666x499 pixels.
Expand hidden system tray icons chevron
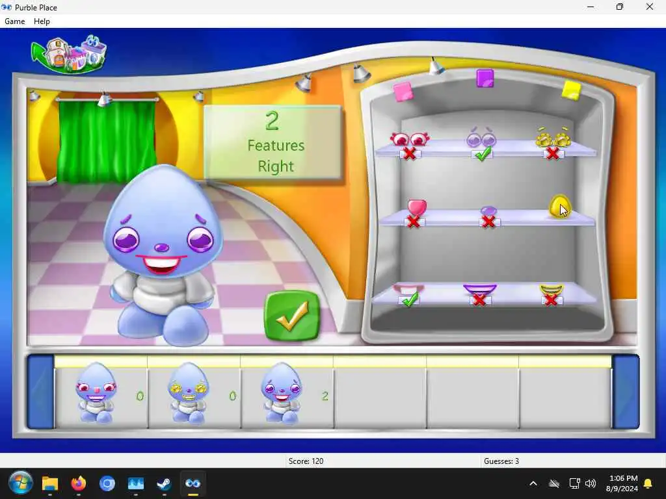pos(533,483)
